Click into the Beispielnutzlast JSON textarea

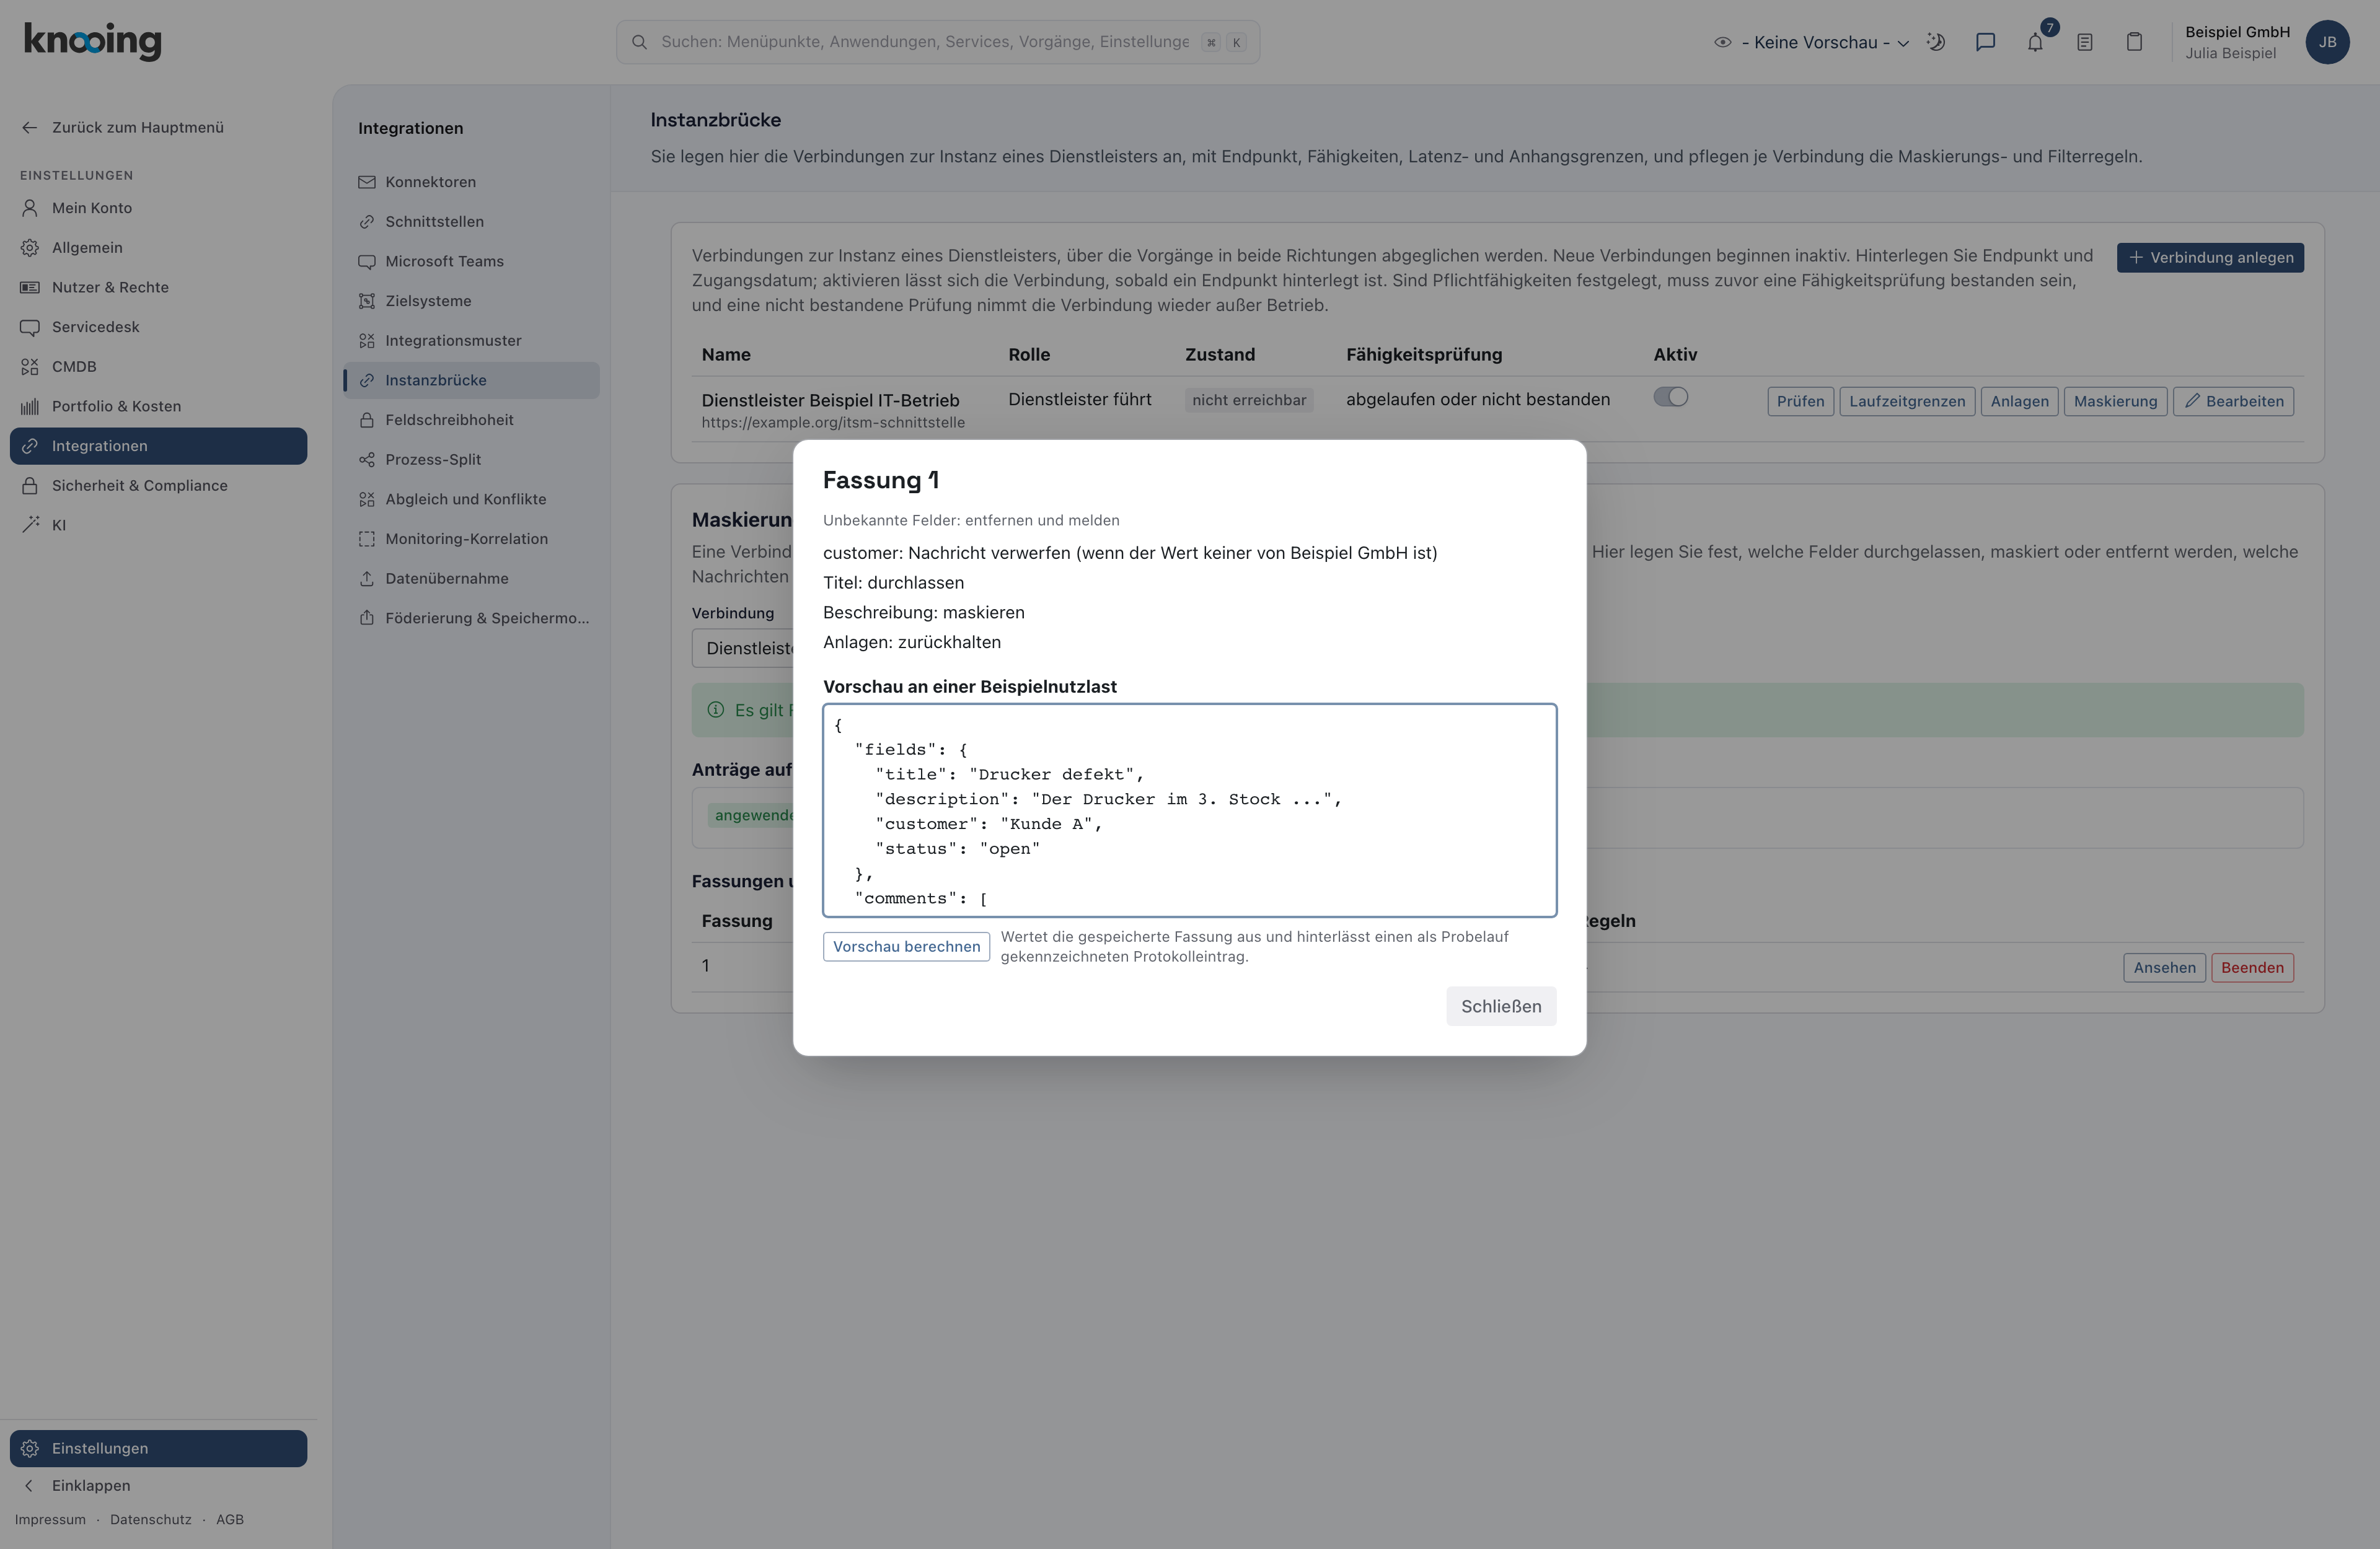[1189, 810]
